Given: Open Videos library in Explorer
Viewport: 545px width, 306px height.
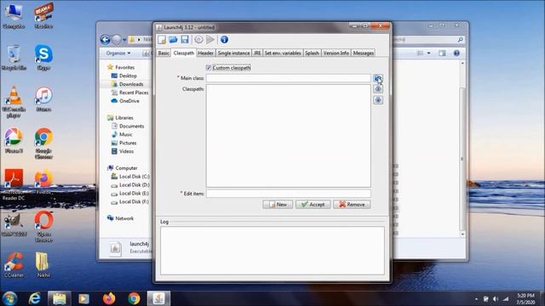Looking at the screenshot, I should 126,151.
